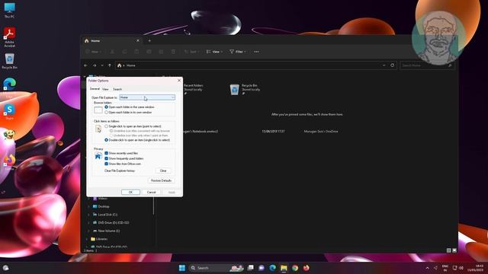
Task: Select the Recycle Bin item in Home pane
Action: (244, 89)
